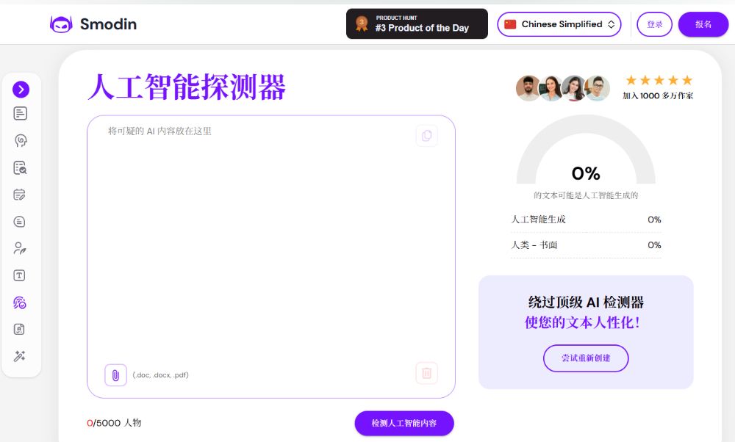Click the document lines icon in sidebar

pyautogui.click(x=21, y=114)
